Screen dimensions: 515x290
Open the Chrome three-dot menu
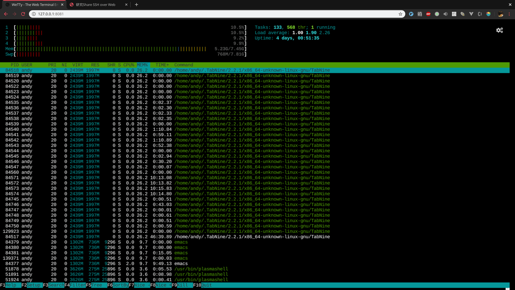point(509,14)
